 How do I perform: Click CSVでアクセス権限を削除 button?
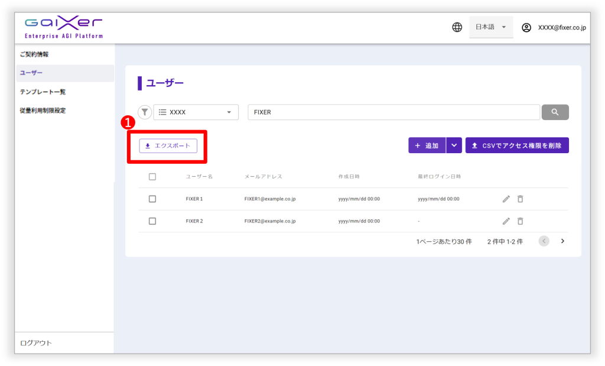coord(517,145)
